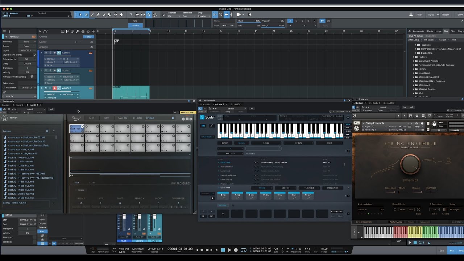Open the track inspector info icon
Image resolution: width=464 pixels, height=261 pixels.
click(9, 31)
